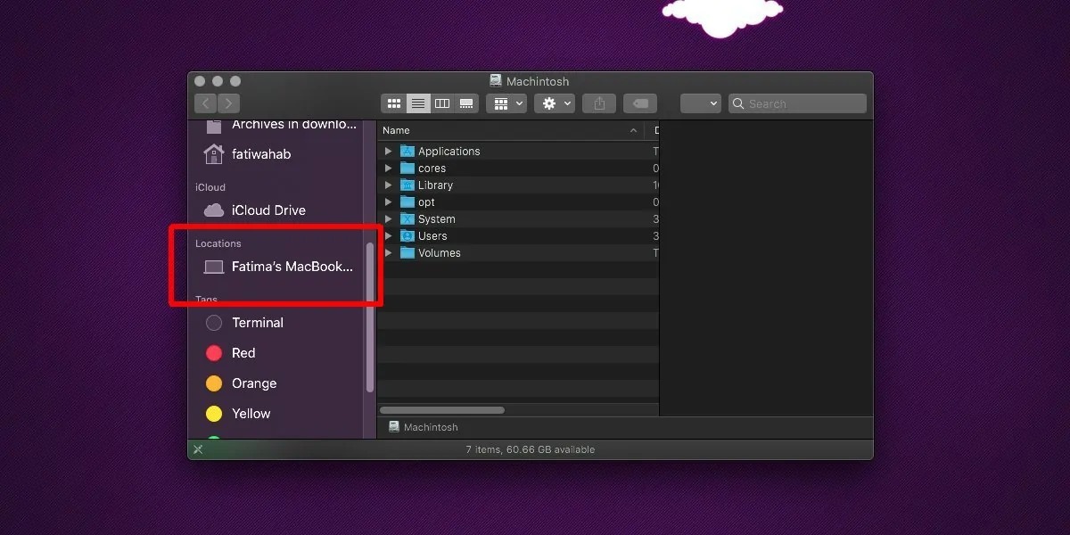
Task: Click in the Search field
Action: click(x=802, y=103)
